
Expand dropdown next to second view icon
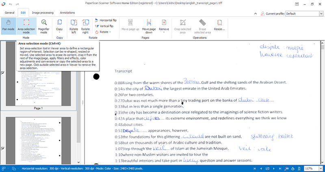pyautogui.click(x=18, y=168)
